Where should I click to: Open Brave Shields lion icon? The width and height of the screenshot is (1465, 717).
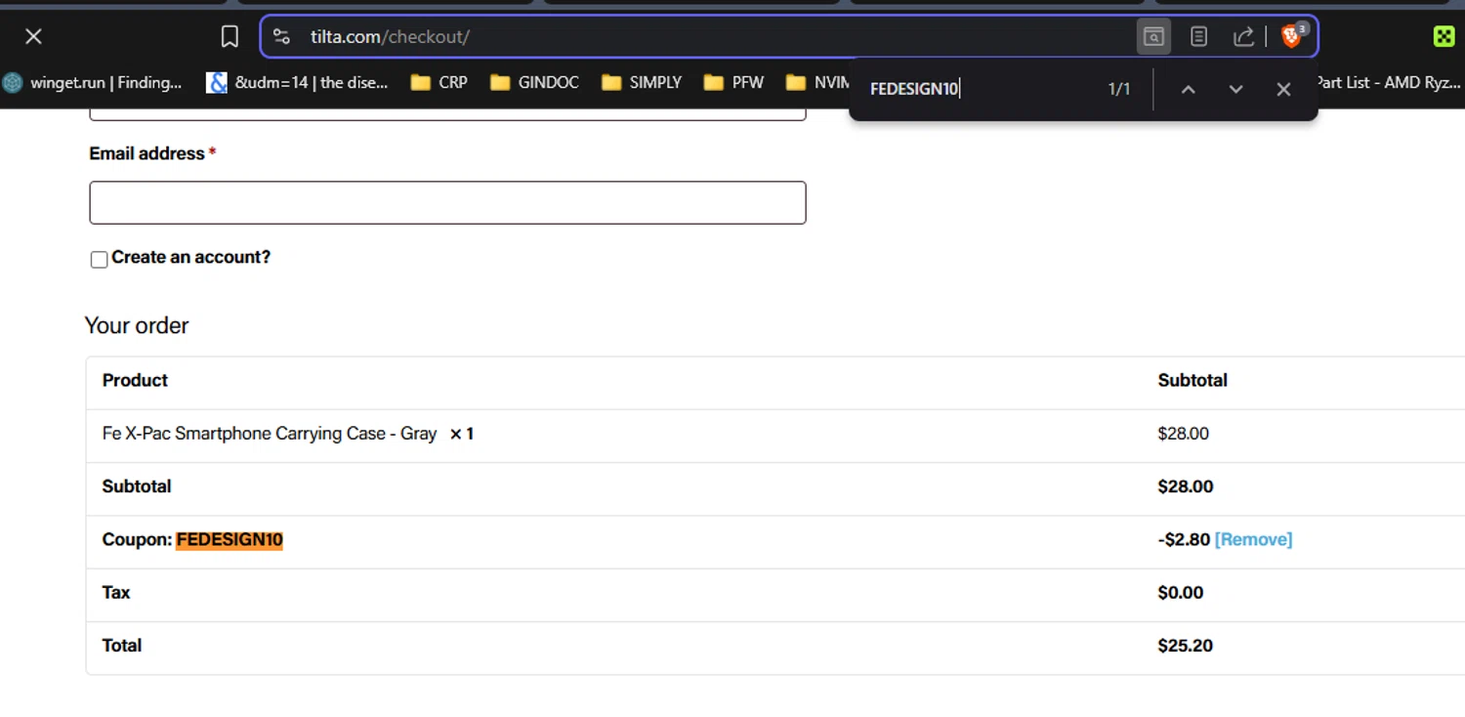[1293, 36]
